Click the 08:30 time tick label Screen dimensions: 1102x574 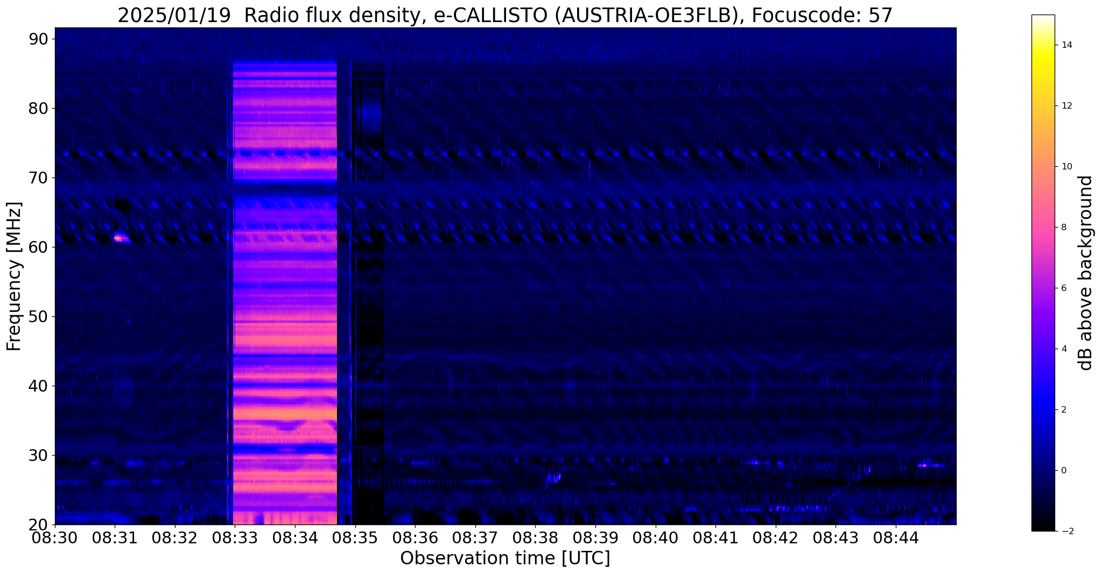(x=54, y=538)
